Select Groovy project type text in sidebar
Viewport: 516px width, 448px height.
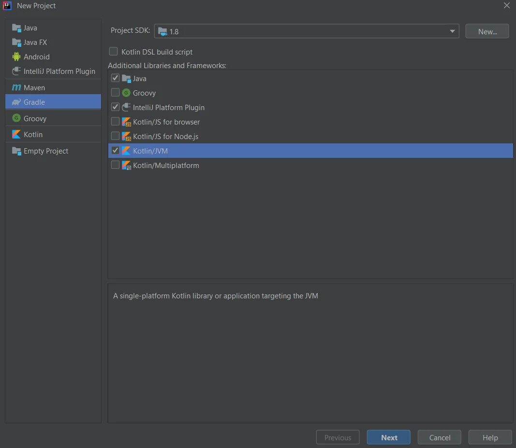35,119
